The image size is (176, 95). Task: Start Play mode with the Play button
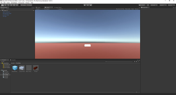pos(85,5)
